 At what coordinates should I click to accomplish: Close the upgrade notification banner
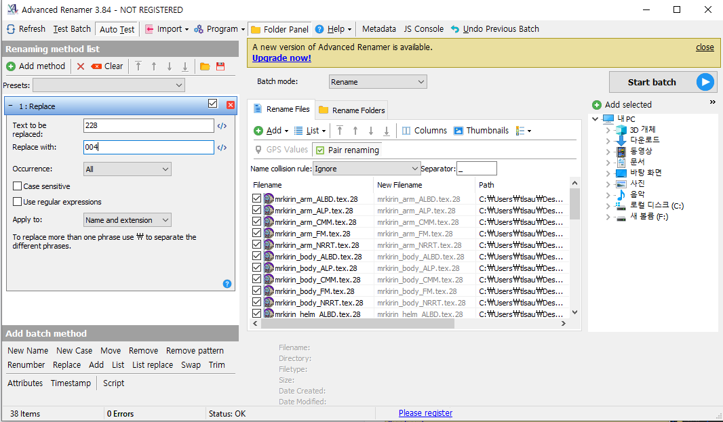point(705,47)
